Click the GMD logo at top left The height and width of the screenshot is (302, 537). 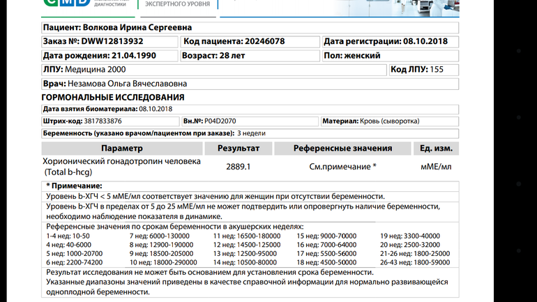pyautogui.click(x=65, y=3)
